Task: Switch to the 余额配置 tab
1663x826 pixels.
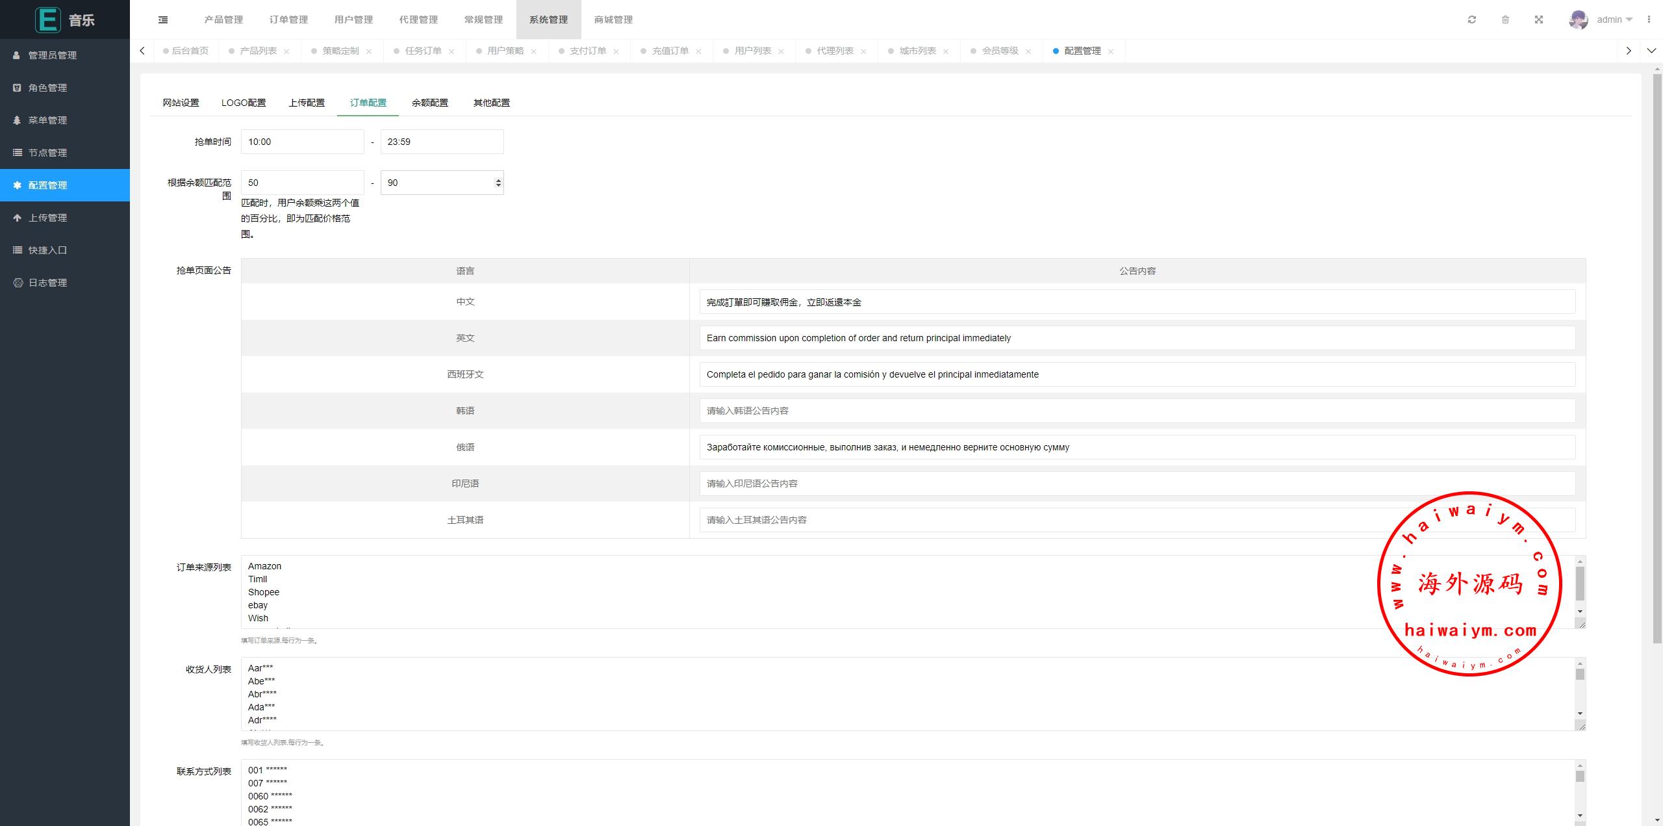Action: click(429, 103)
